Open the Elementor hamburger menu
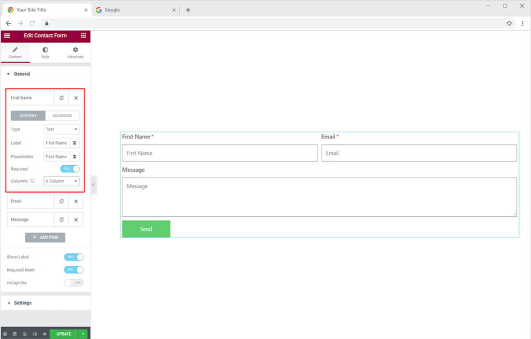 (x=7, y=36)
